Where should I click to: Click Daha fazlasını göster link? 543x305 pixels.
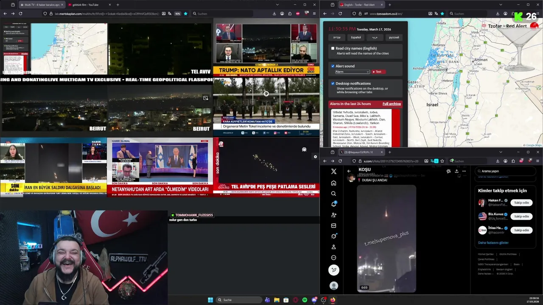pyautogui.click(x=493, y=243)
